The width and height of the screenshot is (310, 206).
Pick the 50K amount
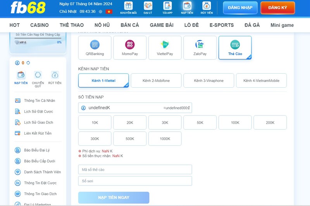point(200,123)
